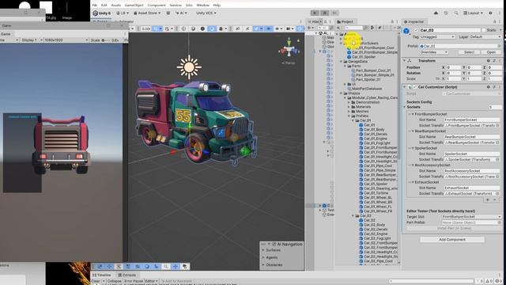Click the Position X field
The width and height of the screenshot is (506, 285).
(453, 67)
